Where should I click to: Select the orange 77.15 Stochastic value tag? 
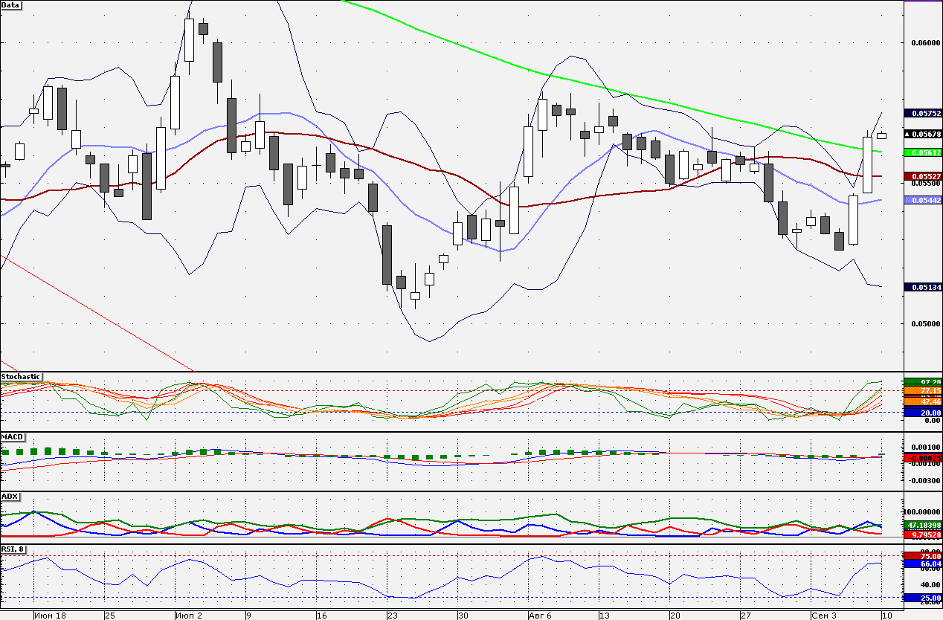pos(923,391)
